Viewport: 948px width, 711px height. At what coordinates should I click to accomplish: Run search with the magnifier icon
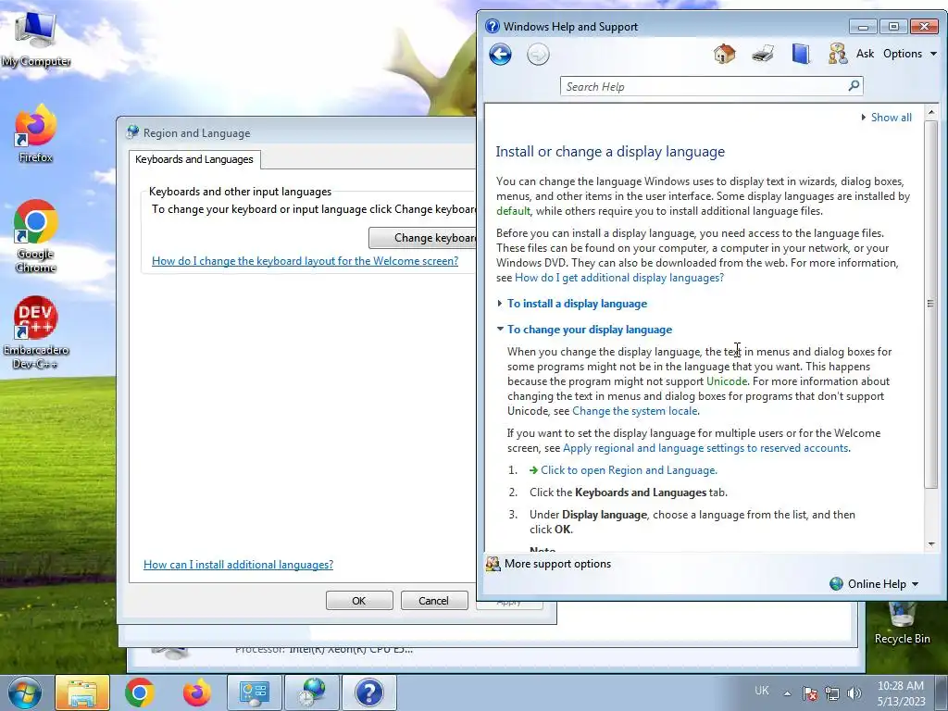[x=854, y=86]
